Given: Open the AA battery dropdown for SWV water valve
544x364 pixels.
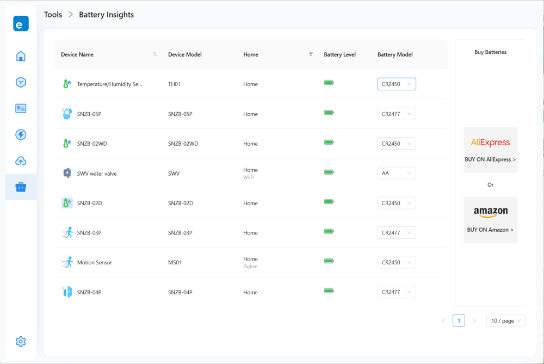Looking at the screenshot, I should click(x=397, y=174).
